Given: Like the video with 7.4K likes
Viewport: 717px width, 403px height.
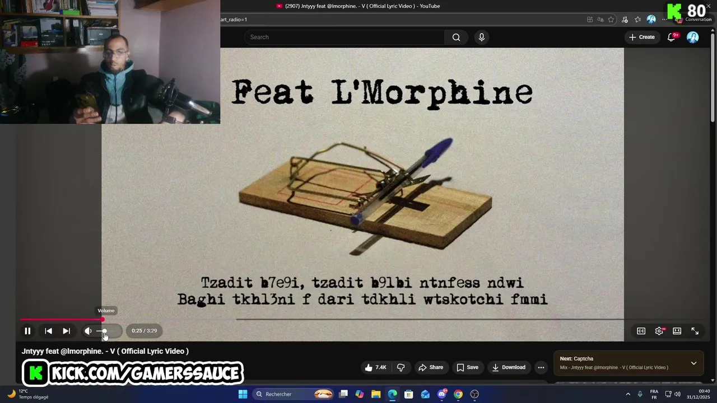Looking at the screenshot, I should 375,367.
